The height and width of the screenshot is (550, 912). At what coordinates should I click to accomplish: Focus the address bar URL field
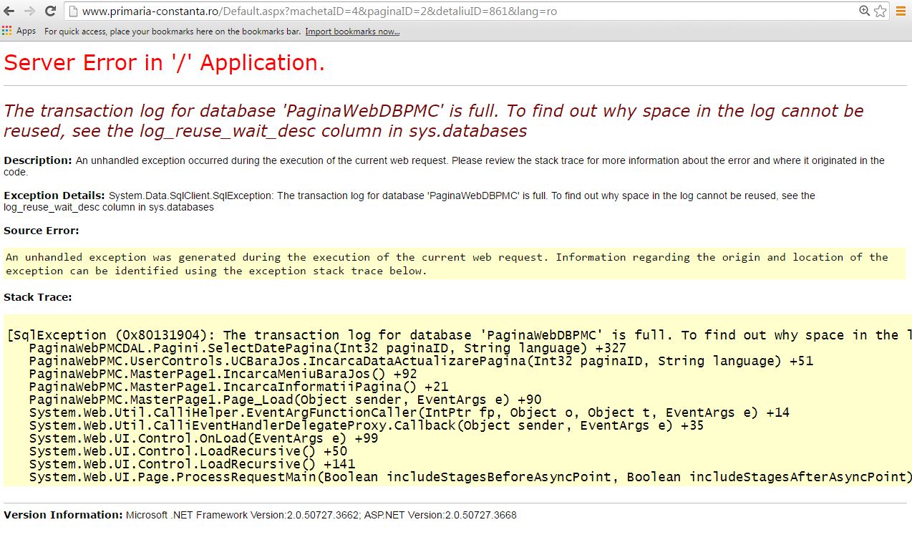tap(430, 11)
